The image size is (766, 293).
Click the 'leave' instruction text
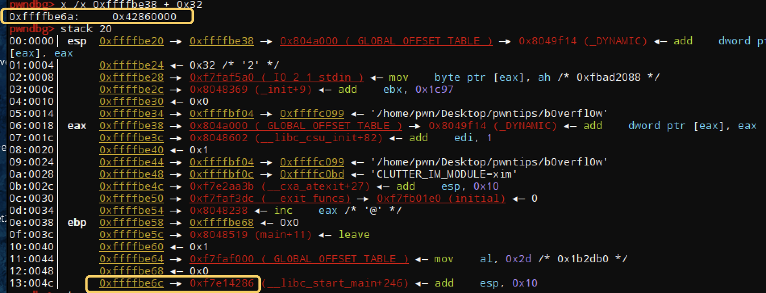click(354, 235)
